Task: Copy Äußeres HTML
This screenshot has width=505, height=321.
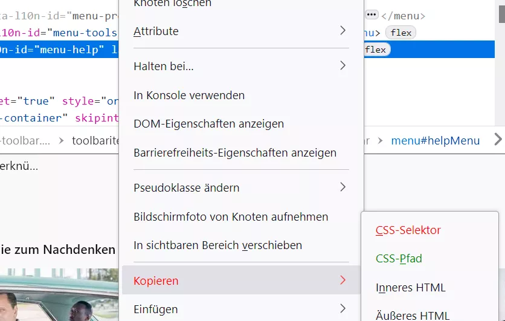Action: [x=429, y=314]
